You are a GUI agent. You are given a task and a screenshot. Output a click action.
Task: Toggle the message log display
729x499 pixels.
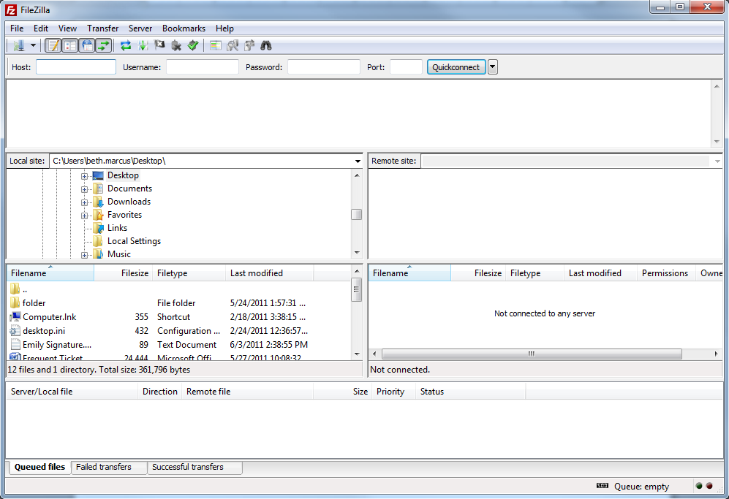53,45
